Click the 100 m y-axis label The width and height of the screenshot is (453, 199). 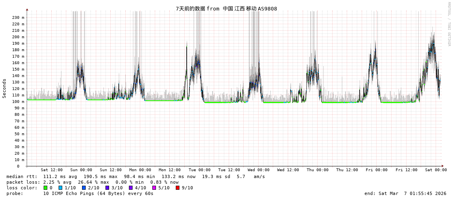18,102
